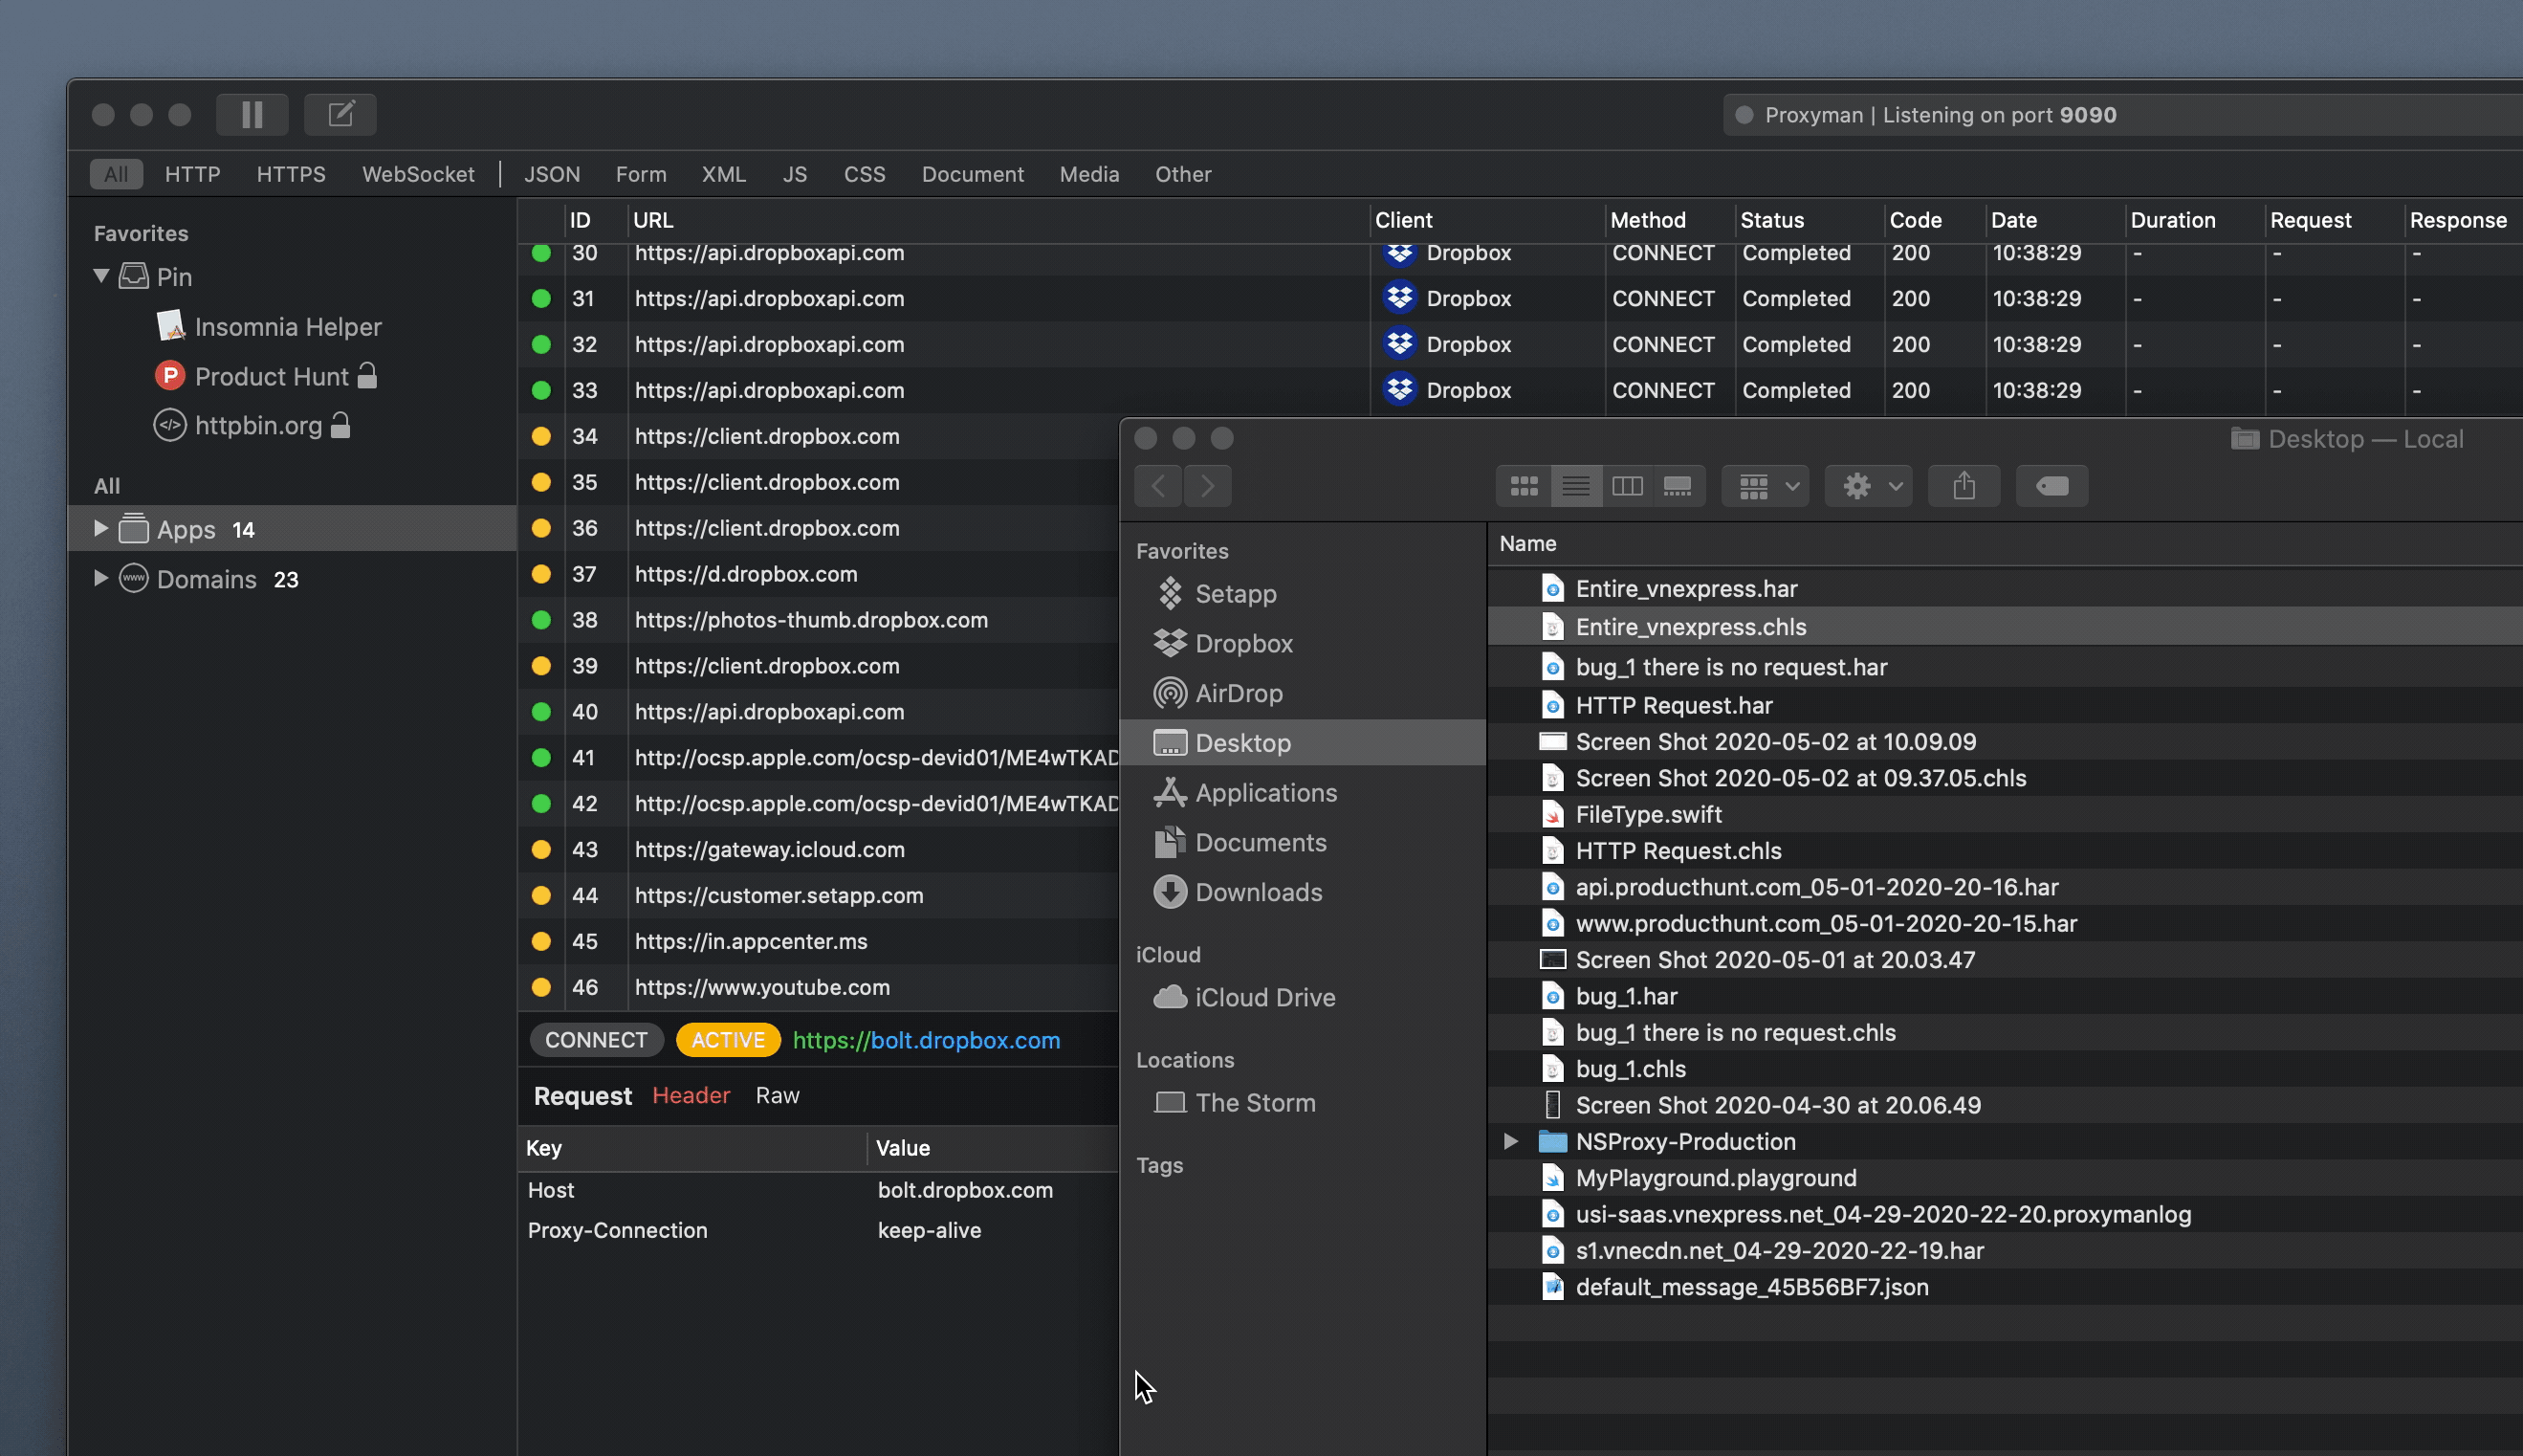The width and height of the screenshot is (2523, 1456).
Task: Select the Entire_vnexpress.har file
Action: click(x=1685, y=589)
